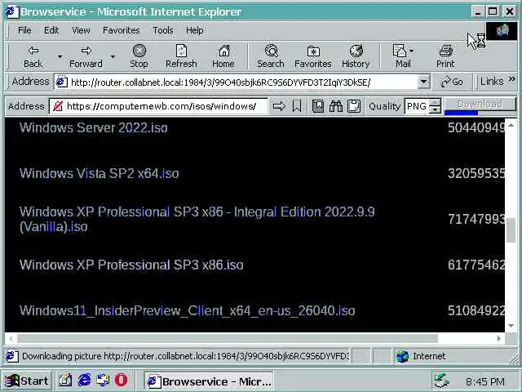Click the blue download progress bar
522x392 pixels.
coord(462,113)
